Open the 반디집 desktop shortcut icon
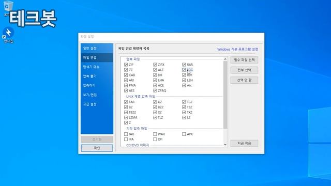The image size is (331, 186). pos(8,35)
